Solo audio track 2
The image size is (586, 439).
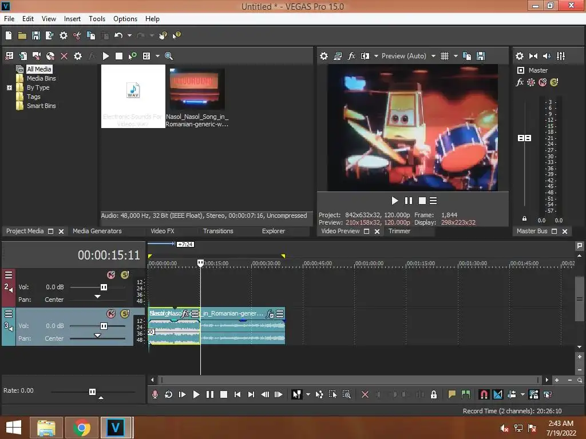125,275
